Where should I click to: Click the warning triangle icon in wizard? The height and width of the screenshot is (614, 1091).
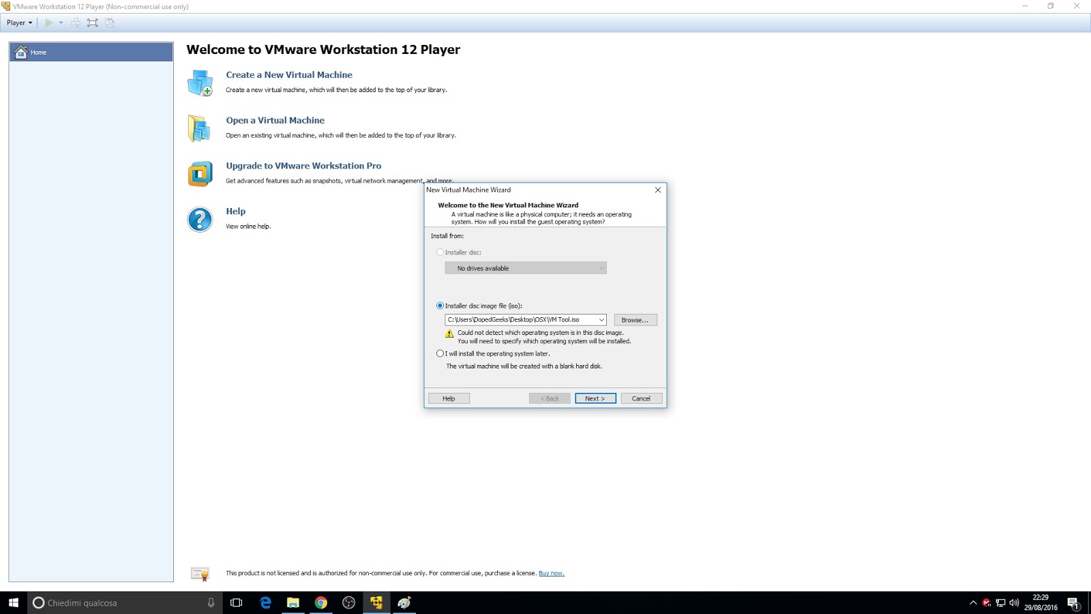[x=449, y=334]
